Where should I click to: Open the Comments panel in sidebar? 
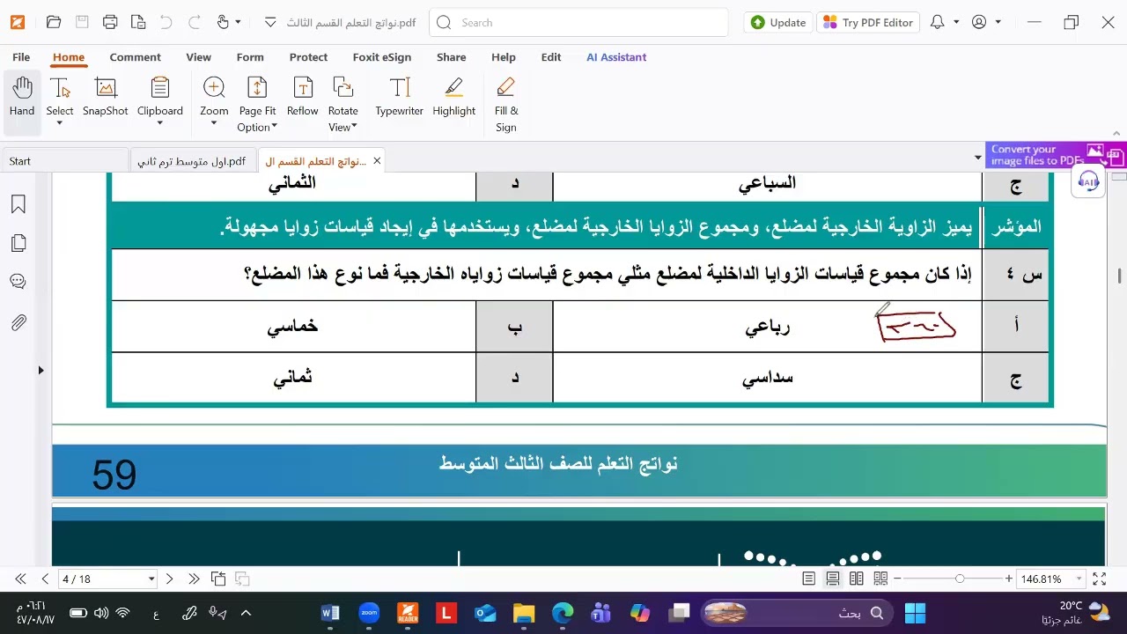[x=18, y=282]
